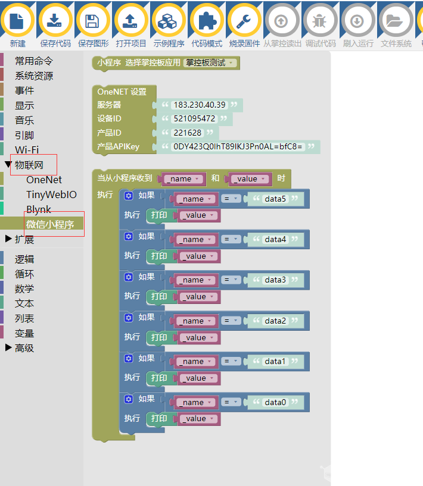Edit 产品APIKey text field
Screen dimensions: 423x486
[238, 146]
